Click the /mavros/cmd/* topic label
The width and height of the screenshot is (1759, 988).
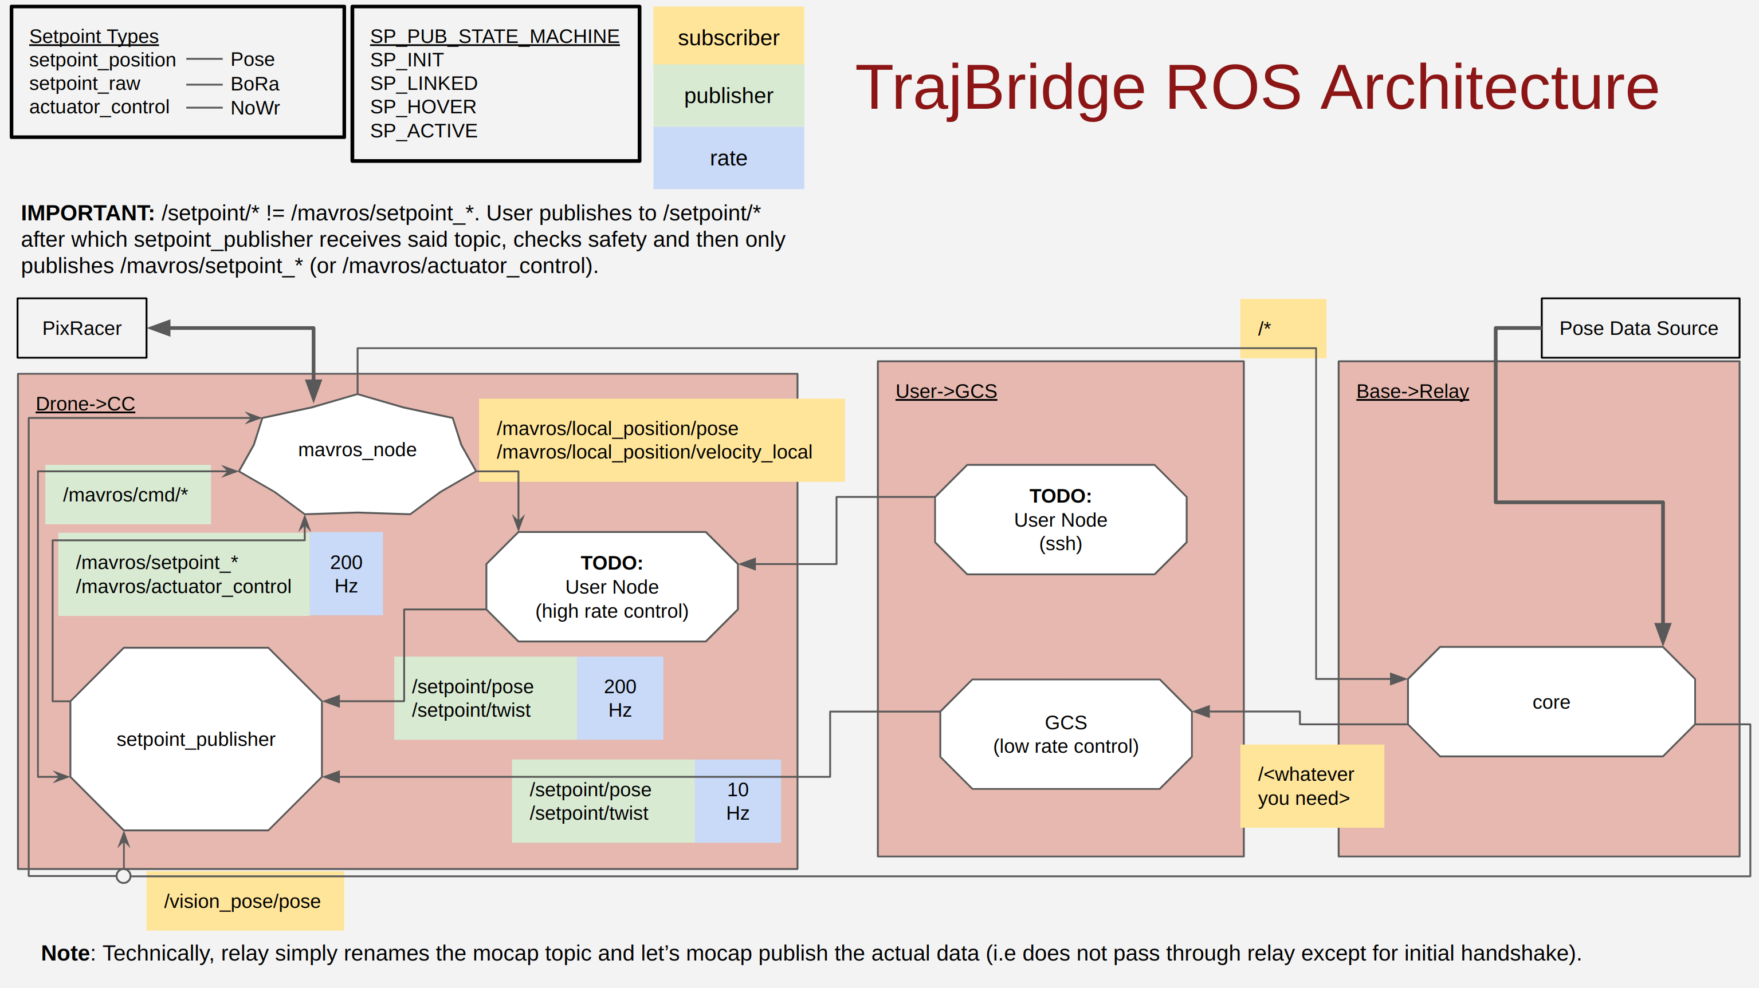[126, 495]
